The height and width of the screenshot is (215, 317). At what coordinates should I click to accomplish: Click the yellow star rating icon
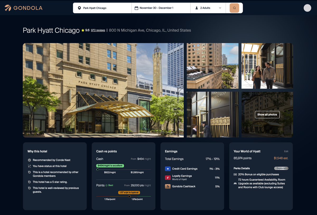click(x=83, y=30)
